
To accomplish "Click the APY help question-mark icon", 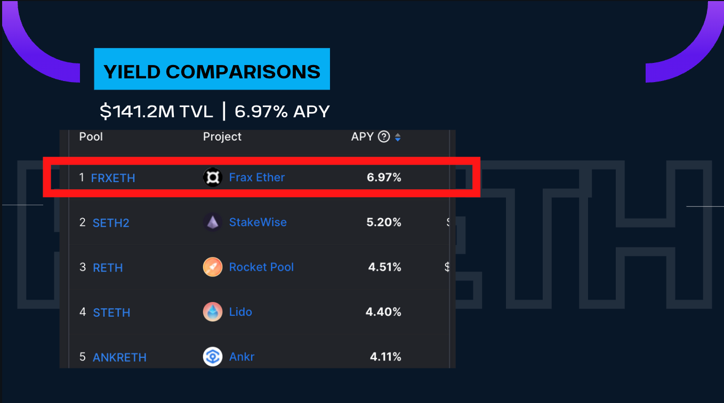I will [383, 137].
